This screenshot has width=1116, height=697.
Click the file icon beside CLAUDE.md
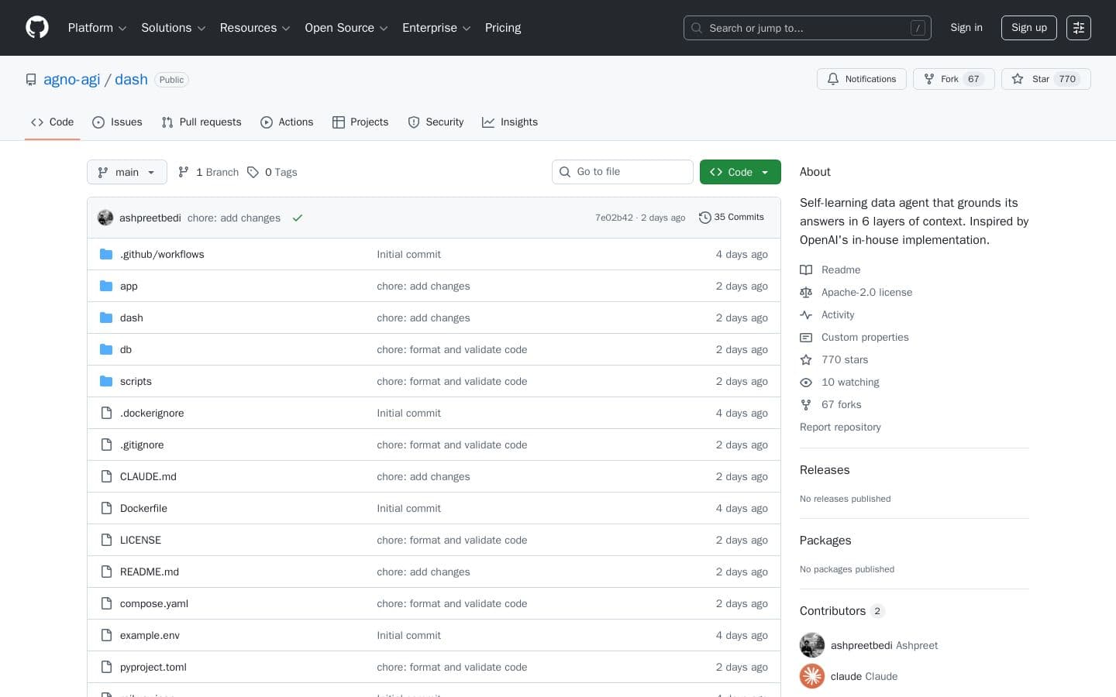pos(106,476)
